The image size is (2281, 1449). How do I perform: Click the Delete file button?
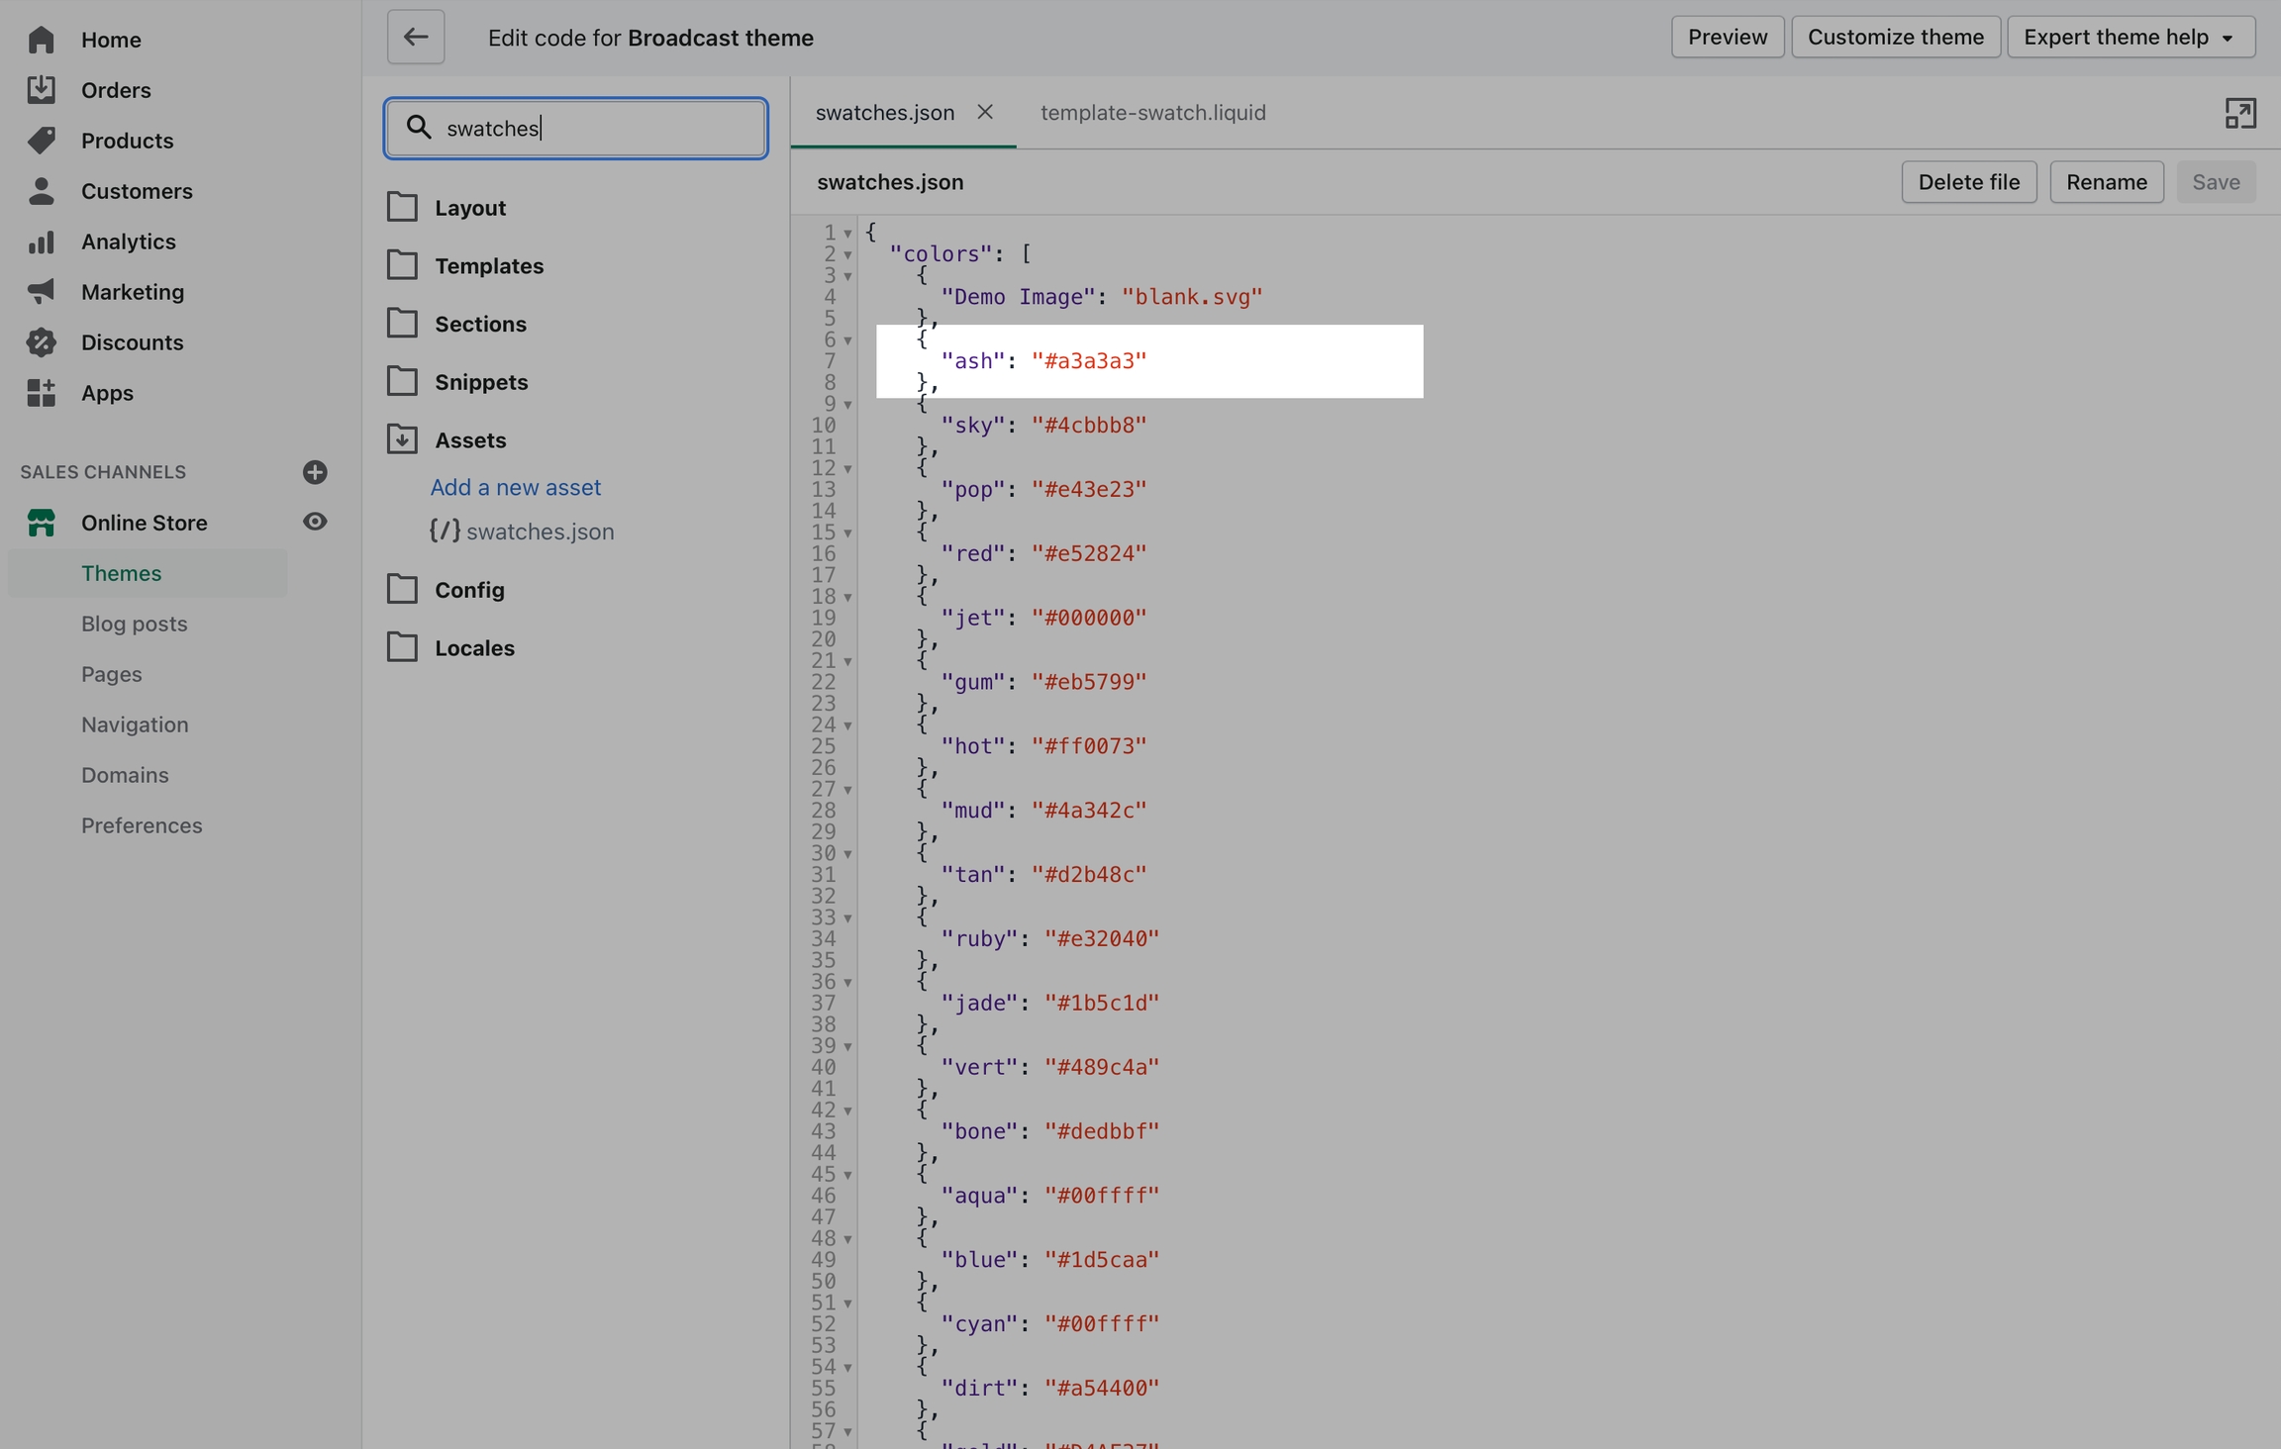[1968, 182]
